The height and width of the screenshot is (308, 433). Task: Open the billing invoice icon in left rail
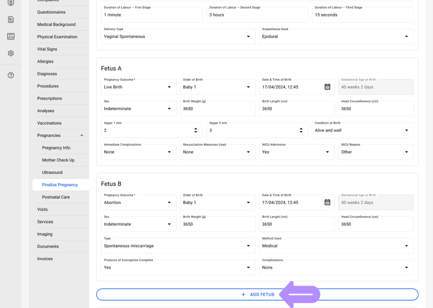11,19
